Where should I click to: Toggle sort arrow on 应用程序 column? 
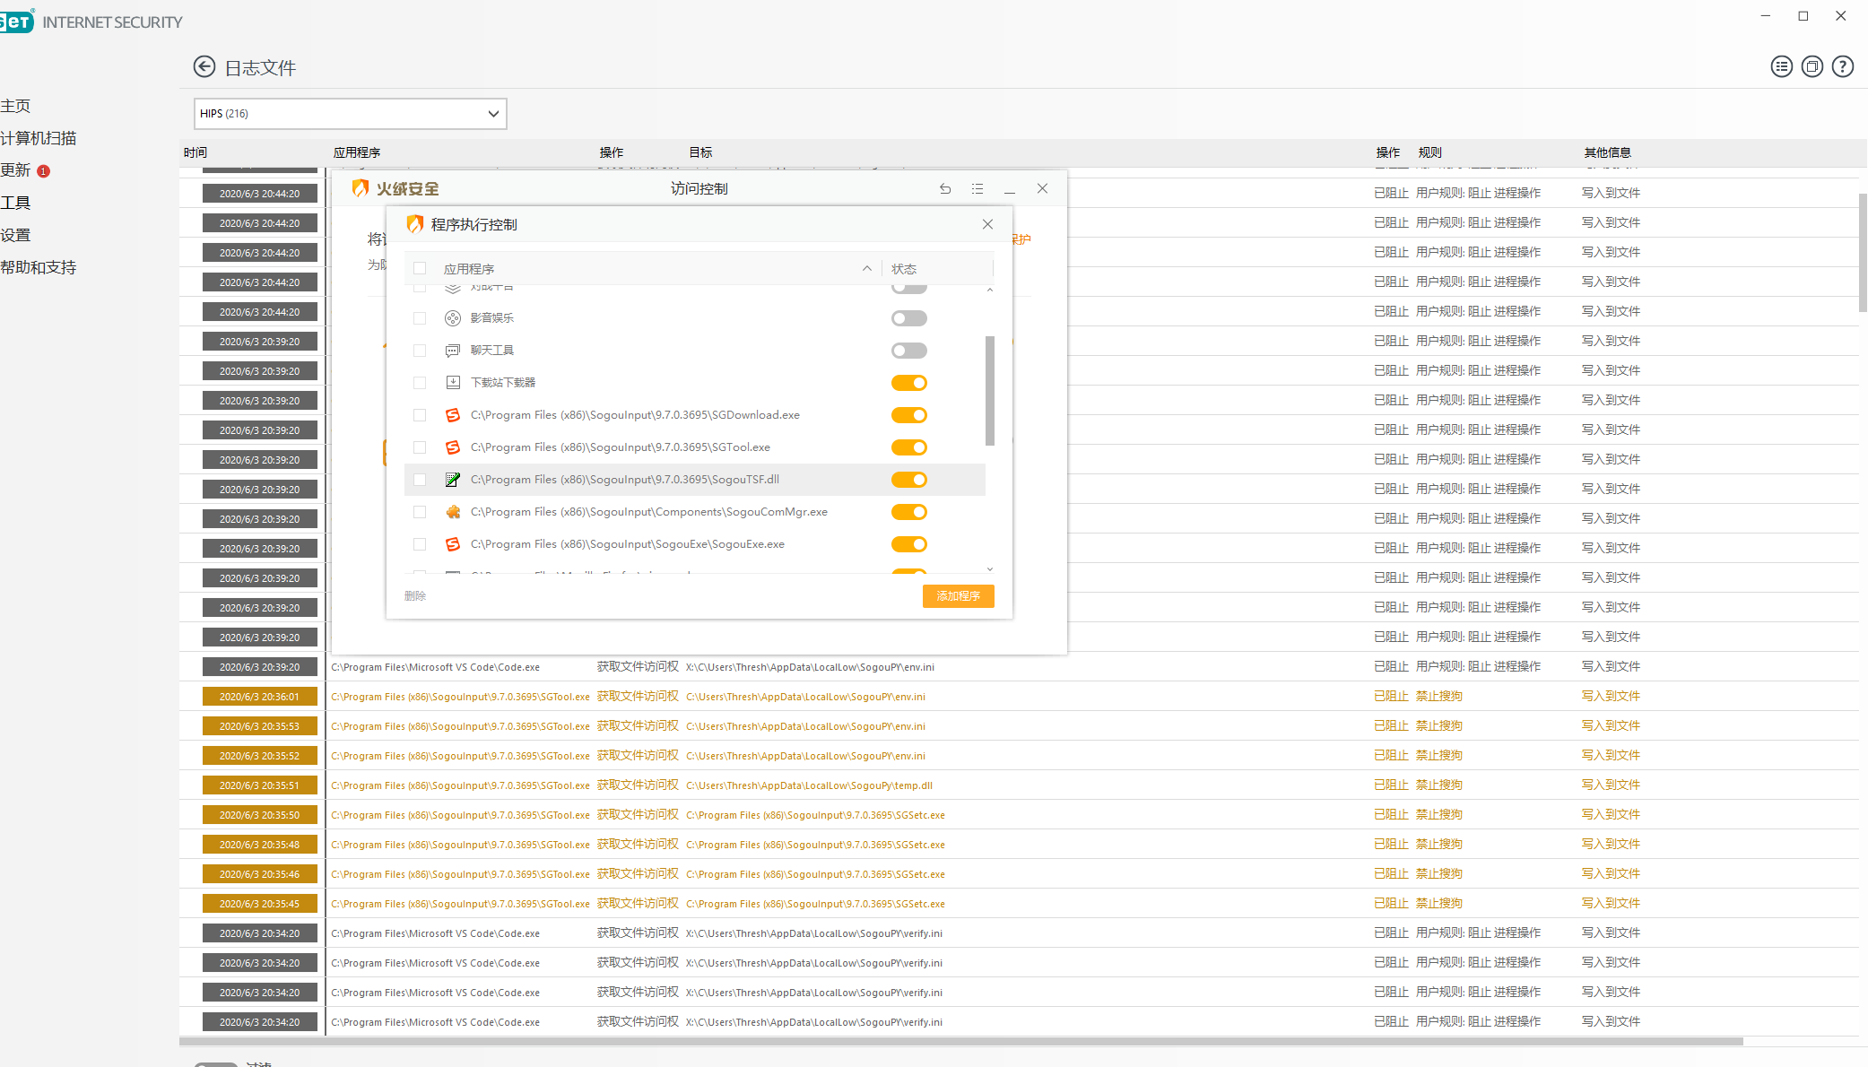(867, 268)
